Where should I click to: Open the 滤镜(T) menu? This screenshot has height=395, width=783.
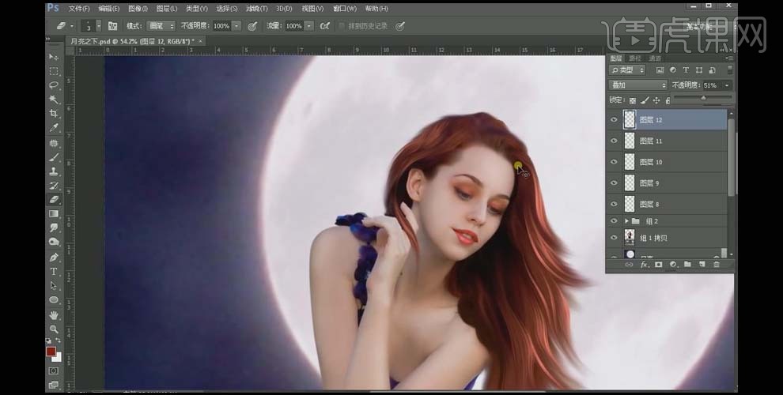click(257, 9)
